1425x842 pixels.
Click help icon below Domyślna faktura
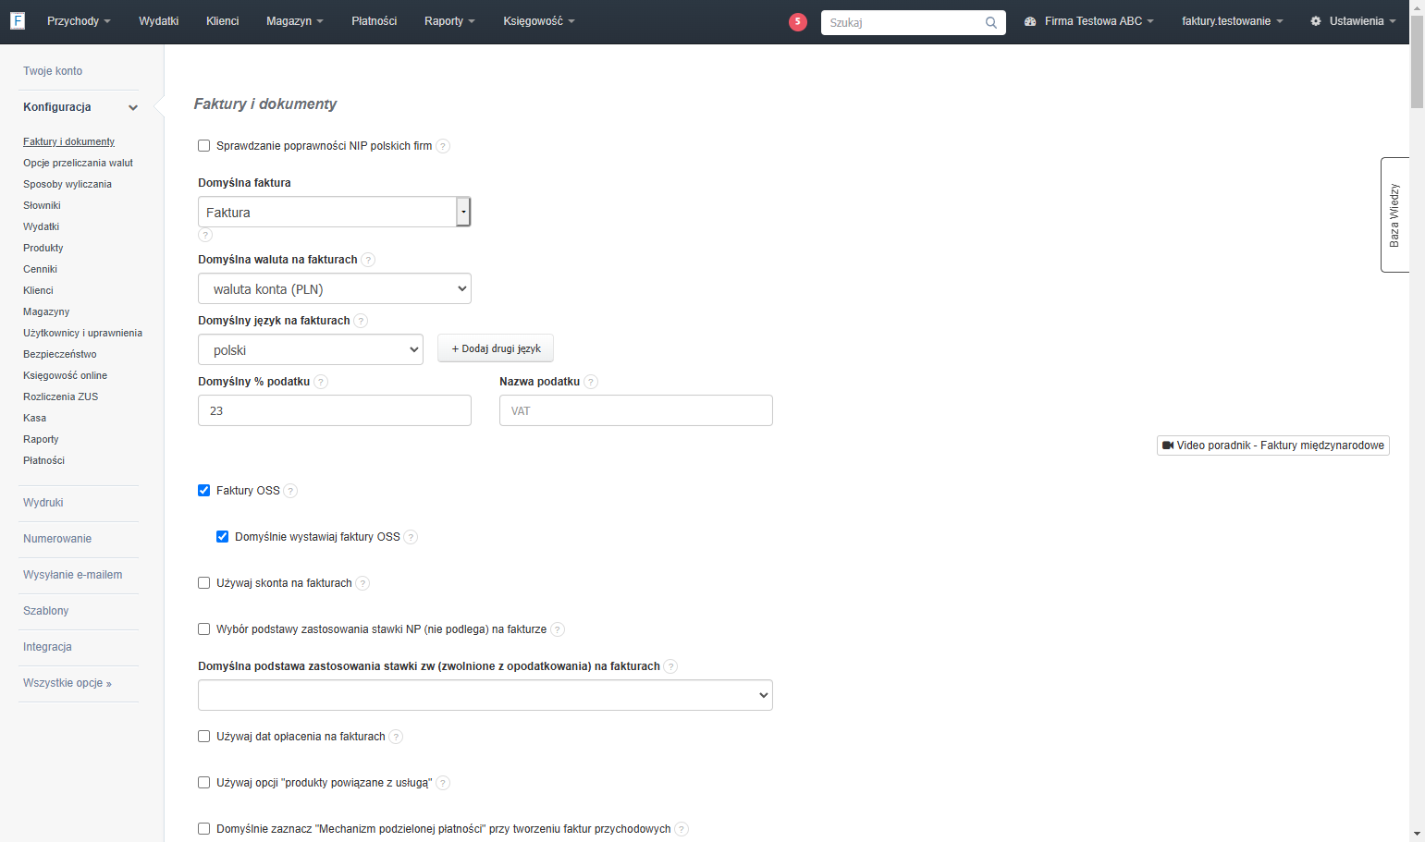(x=205, y=235)
